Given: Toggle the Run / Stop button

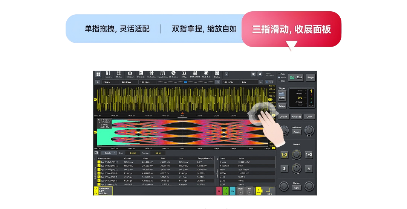Looking at the screenshot, I should tap(296, 77).
